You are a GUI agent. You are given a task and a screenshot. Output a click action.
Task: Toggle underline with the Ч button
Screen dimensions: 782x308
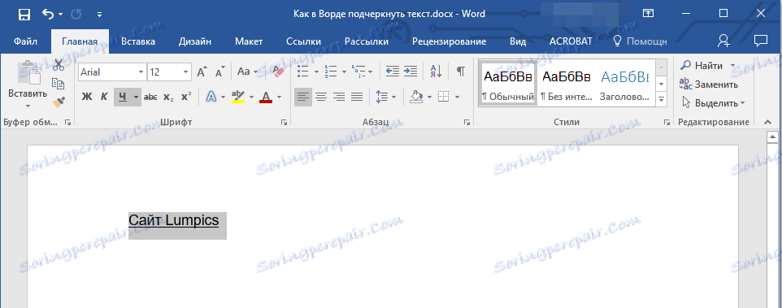[x=123, y=98]
